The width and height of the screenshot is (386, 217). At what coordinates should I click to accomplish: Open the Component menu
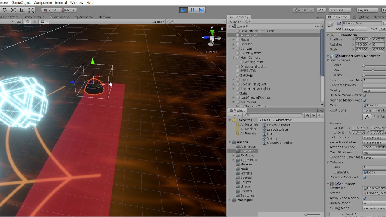(x=43, y=3)
